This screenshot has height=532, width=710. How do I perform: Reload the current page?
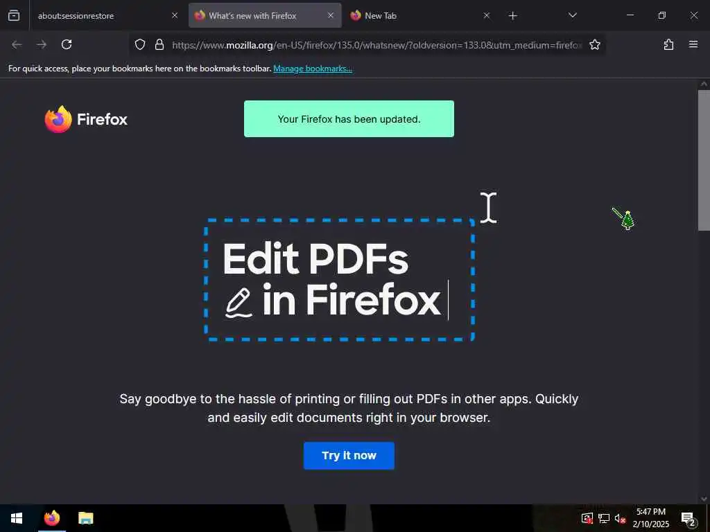click(67, 44)
